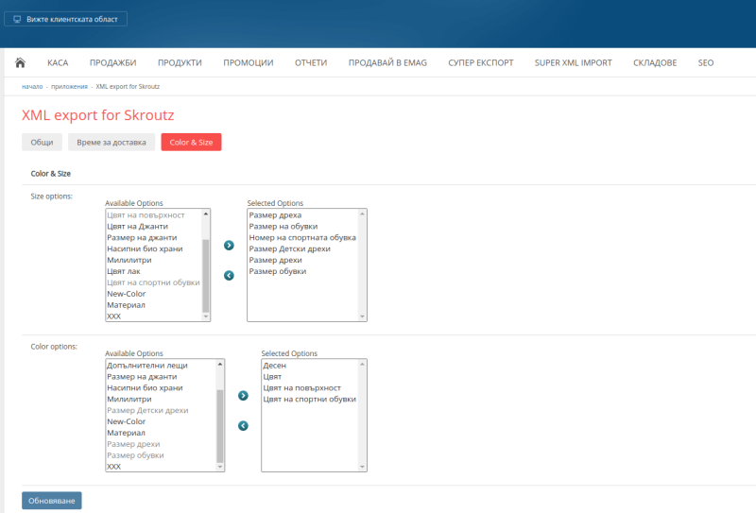
Task: Add color option using right arrow icon
Action: pos(243,396)
